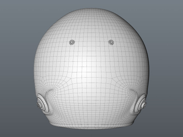Click the right side visor pivot screw
This screenshot has height=137, width=183.
(144, 105)
